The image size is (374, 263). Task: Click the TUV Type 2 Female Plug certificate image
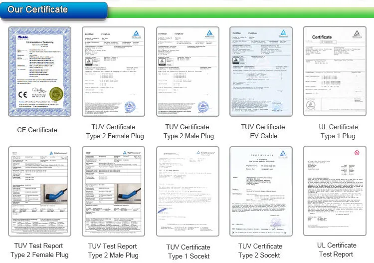tap(114, 71)
